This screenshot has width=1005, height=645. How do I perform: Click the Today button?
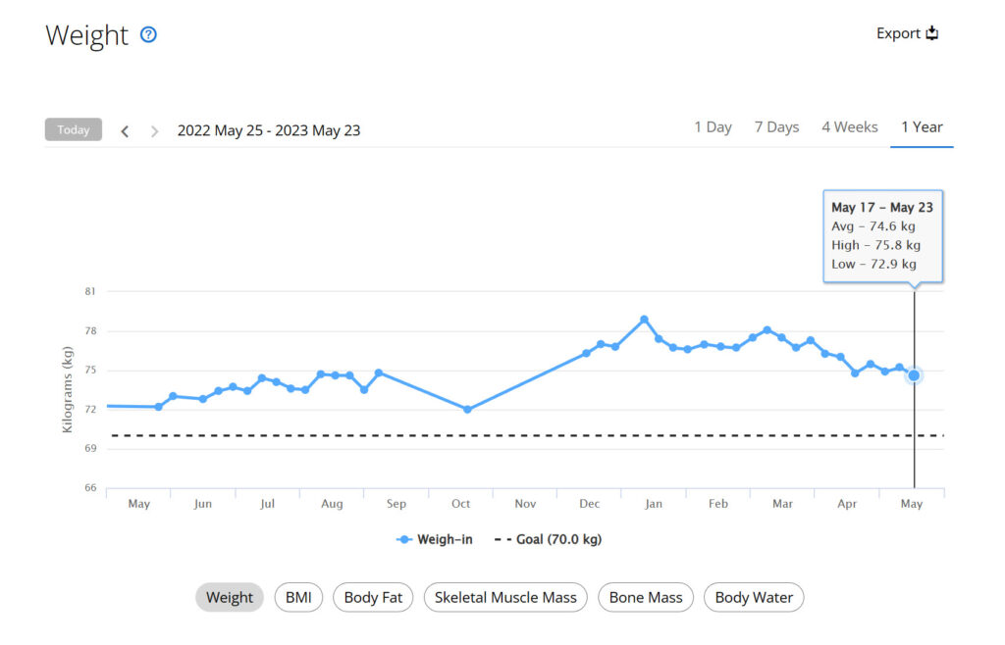point(73,128)
